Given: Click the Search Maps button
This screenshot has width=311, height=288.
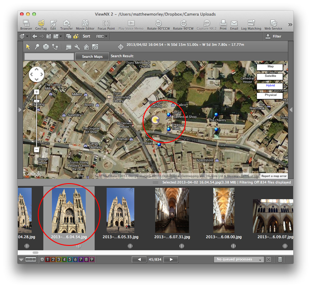Looking at the screenshot, I should (x=92, y=57).
